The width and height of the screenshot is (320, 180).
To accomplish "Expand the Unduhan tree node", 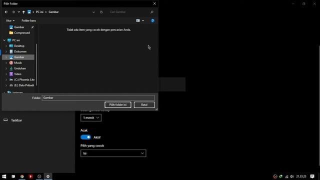I will 6,68.
